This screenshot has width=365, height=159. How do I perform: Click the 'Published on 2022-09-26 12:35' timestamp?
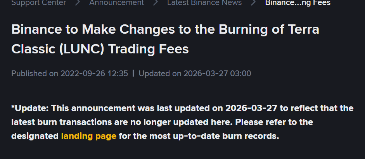coord(69,74)
